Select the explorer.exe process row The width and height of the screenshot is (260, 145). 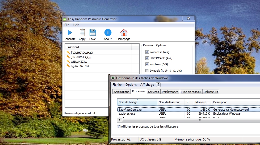[x=189, y=114]
